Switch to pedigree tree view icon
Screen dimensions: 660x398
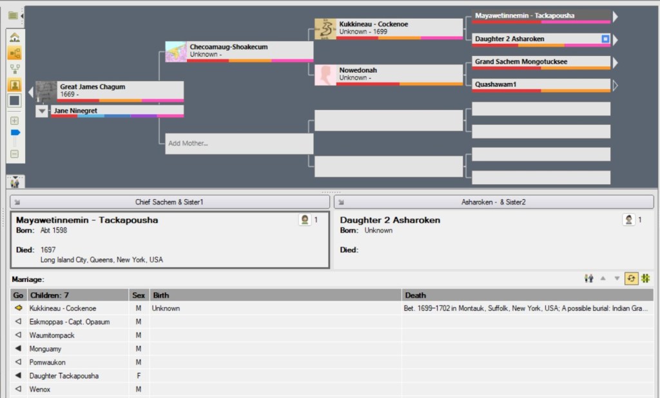pos(15,53)
